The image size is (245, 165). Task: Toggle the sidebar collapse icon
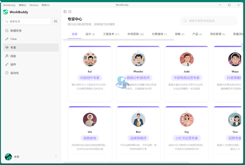(x=65, y=12)
